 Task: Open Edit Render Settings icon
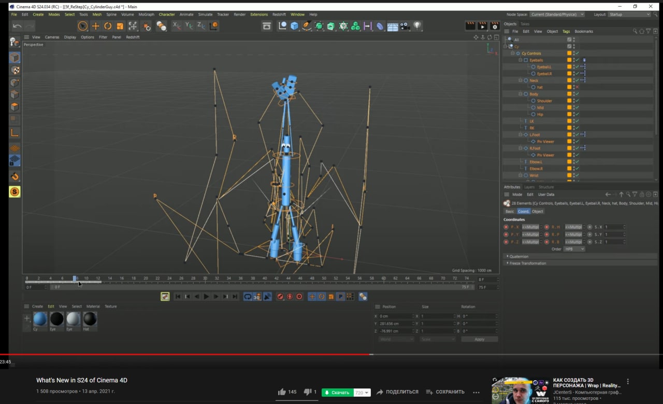click(x=495, y=26)
